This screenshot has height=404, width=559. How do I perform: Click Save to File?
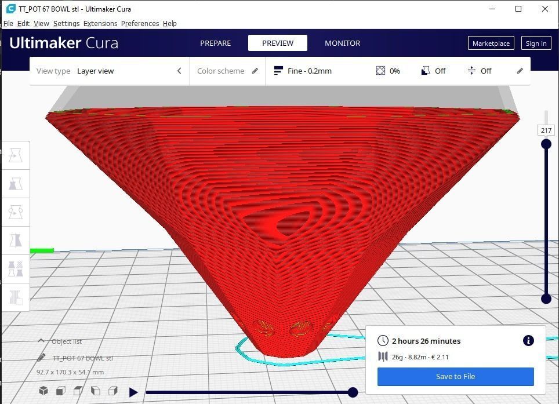[x=455, y=377]
